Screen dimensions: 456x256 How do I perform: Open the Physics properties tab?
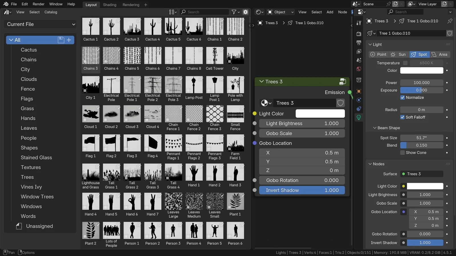click(x=359, y=109)
